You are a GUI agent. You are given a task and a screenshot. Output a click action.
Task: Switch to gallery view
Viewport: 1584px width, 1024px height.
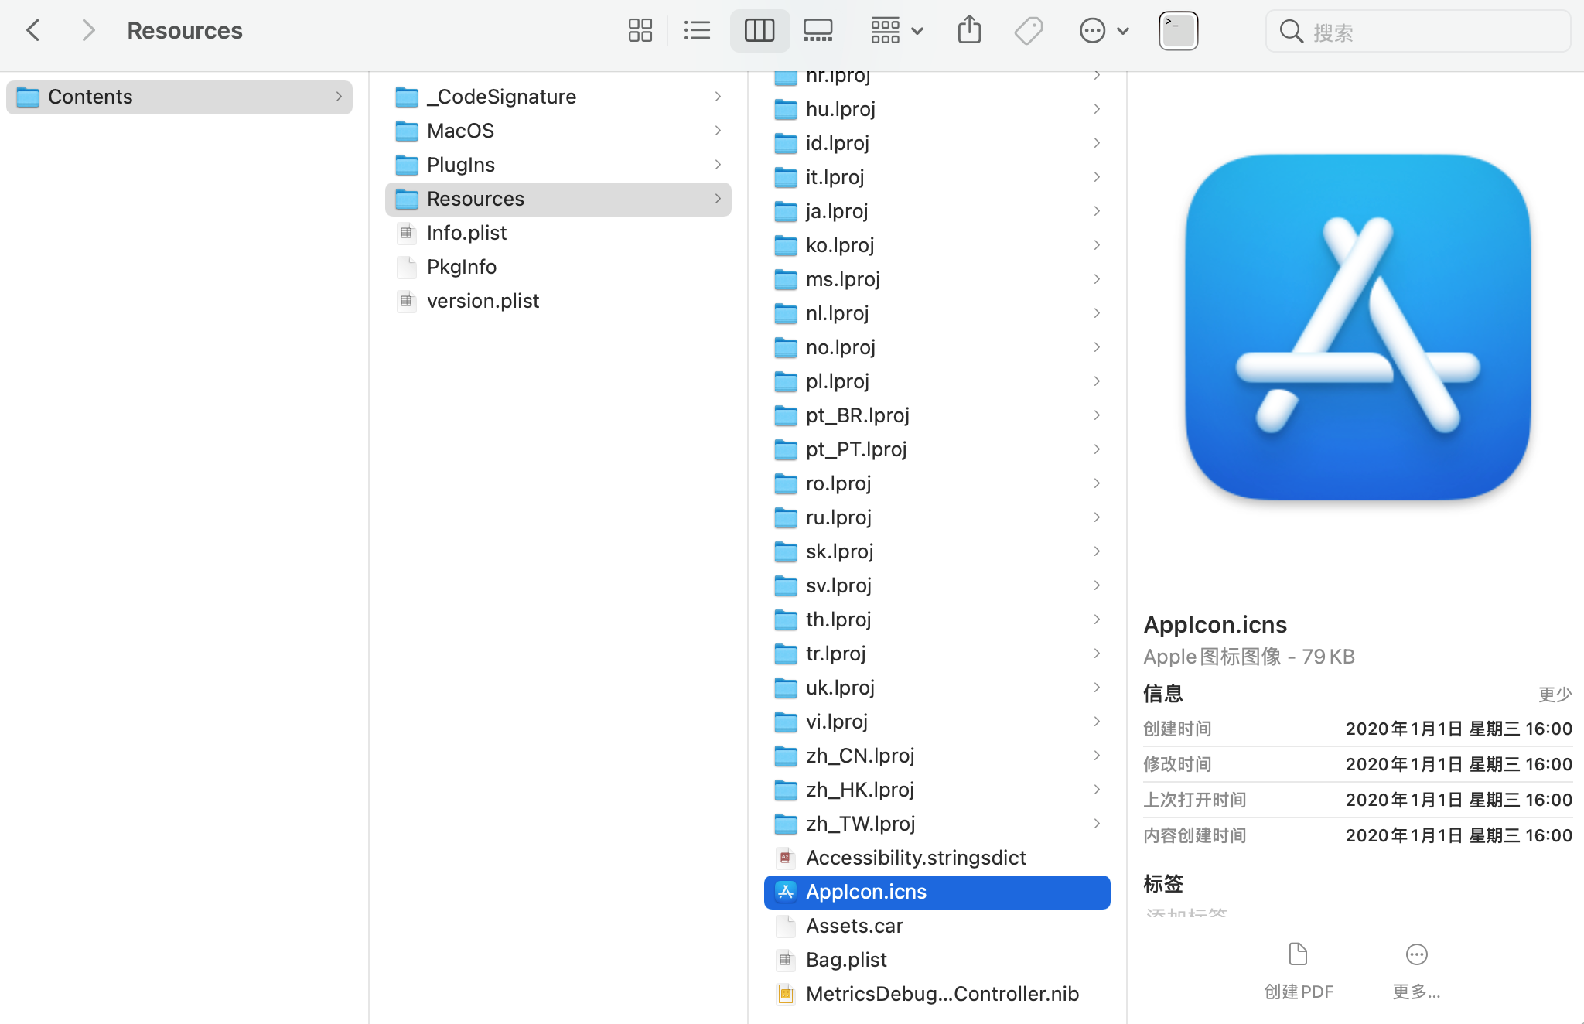click(818, 31)
